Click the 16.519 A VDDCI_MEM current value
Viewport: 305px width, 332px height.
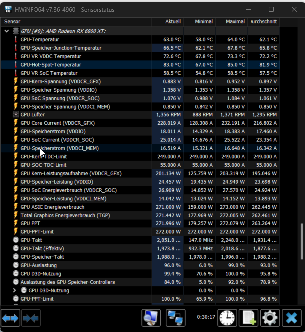pyautogui.click(x=170, y=148)
